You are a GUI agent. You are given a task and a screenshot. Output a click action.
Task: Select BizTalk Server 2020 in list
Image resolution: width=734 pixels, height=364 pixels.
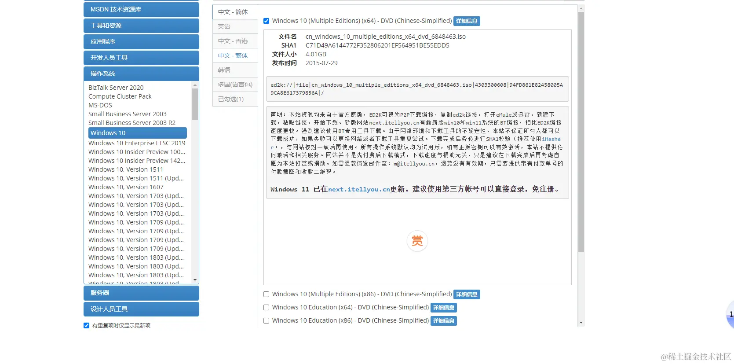pos(116,88)
